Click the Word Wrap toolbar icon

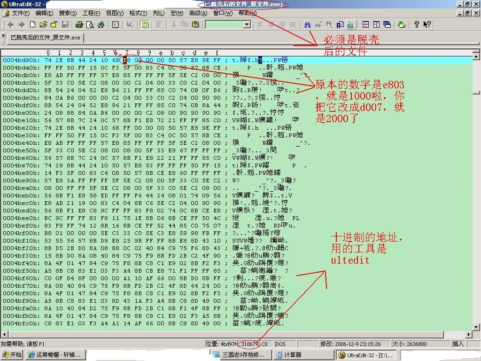click(x=130, y=24)
